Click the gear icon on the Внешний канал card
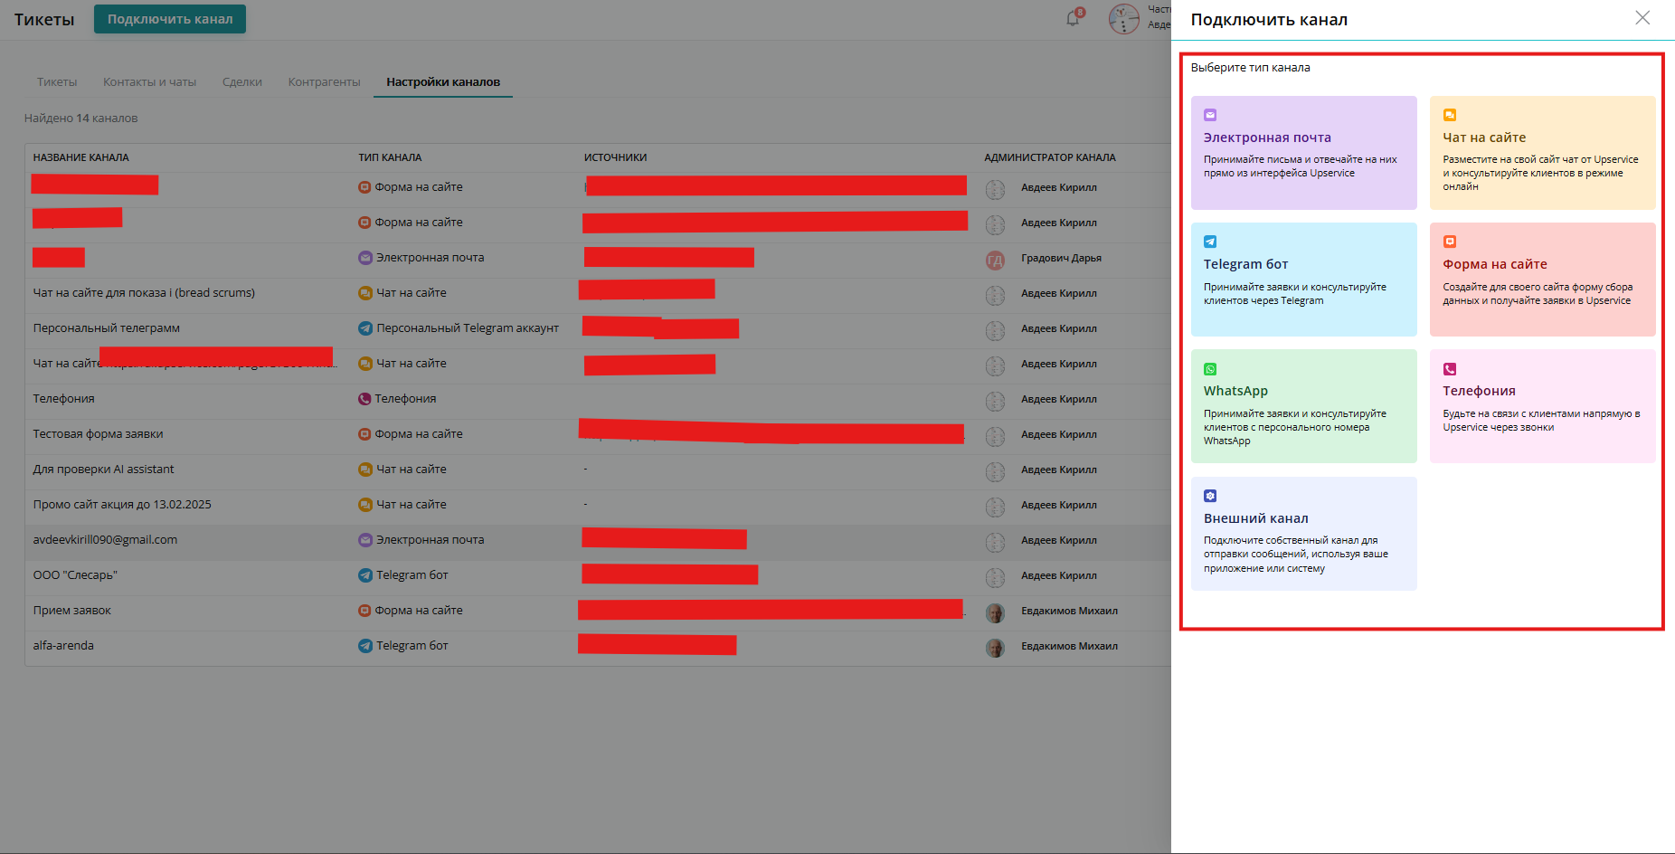The width and height of the screenshot is (1675, 854). pyautogui.click(x=1210, y=496)
